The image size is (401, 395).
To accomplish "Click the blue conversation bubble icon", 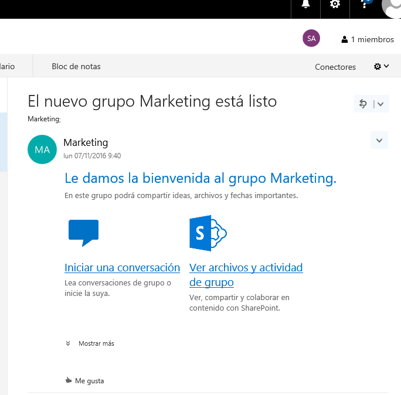I will (83, 233).
